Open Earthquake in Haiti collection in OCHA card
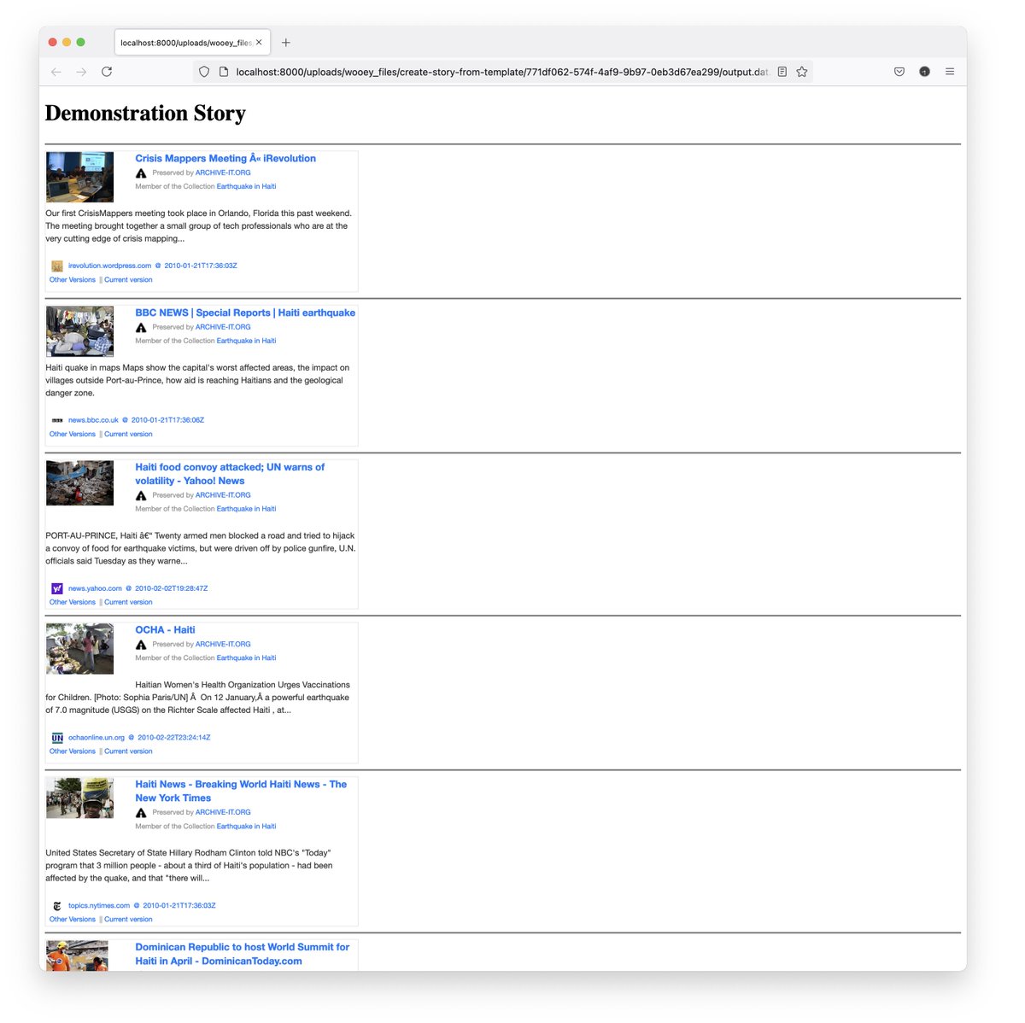The image size is (1025, 1023). coord(246,658)
